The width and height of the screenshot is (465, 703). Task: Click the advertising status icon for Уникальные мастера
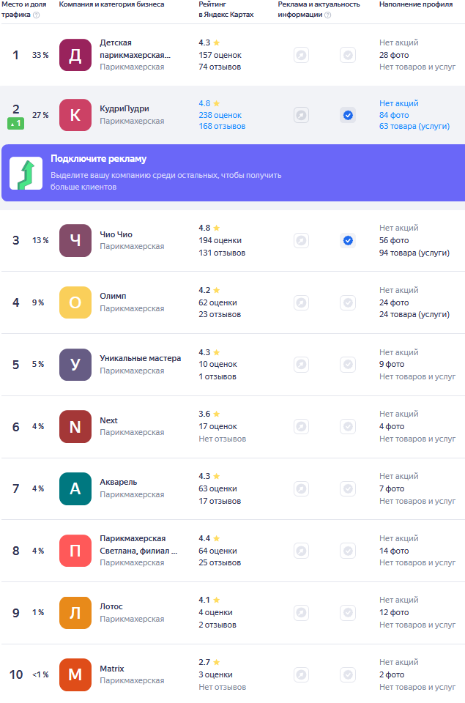point(301,365)
